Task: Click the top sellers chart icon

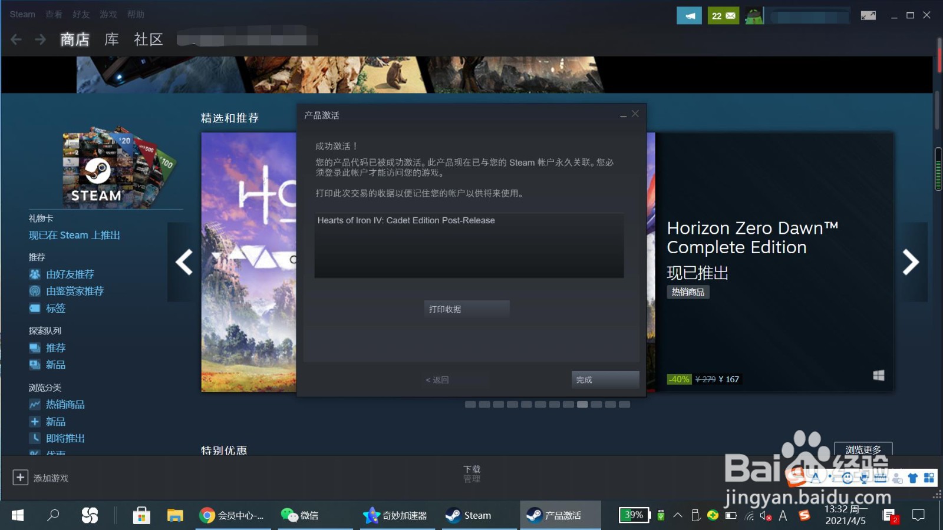Action: click(35, 405)
